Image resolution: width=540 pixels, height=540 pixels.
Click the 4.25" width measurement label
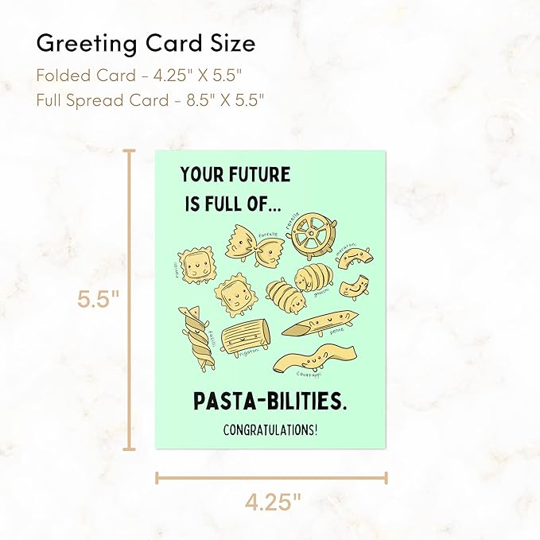(x=272, y=503)
